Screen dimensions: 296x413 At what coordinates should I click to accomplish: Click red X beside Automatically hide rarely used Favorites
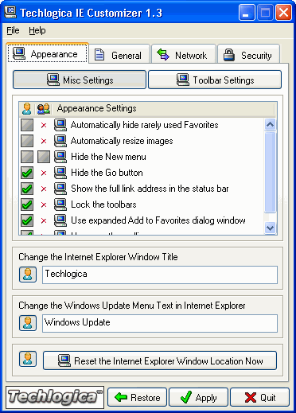[x=44, y=125]
